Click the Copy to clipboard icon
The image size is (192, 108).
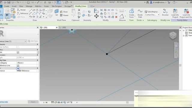pyautogui.click(x=79, y=13)
